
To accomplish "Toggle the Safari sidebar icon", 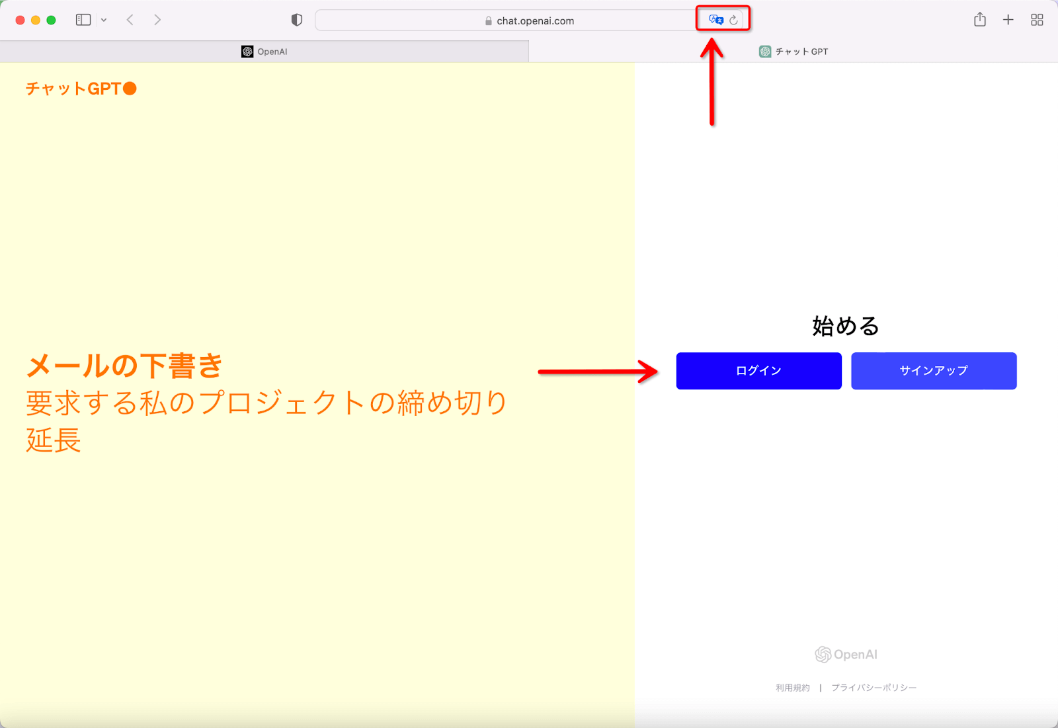I will tap(83, 20).
